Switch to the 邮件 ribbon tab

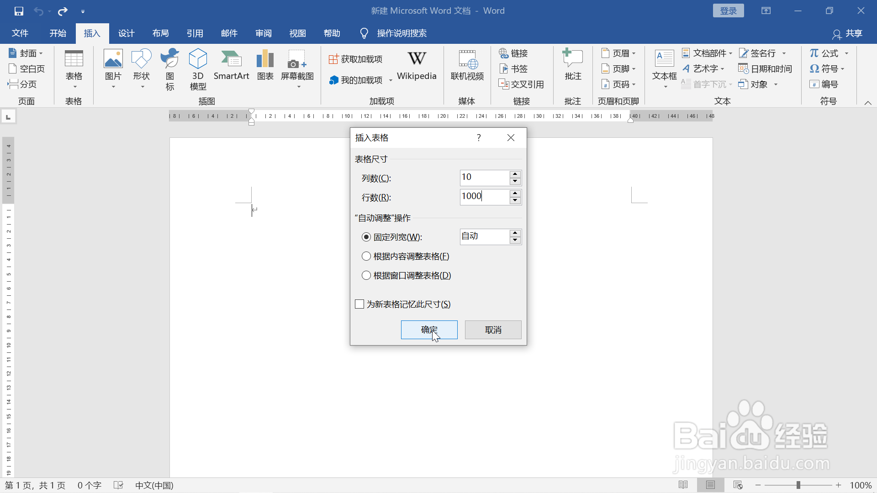(229, 33)
